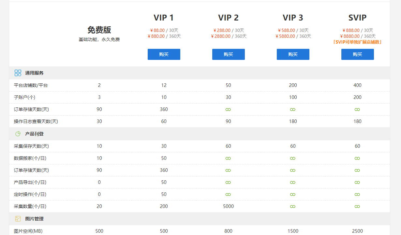Viewport: 401px width, 235px height.
Task: Click the 操作日志查看天数(天) row label
Action: tap(36, 121)
